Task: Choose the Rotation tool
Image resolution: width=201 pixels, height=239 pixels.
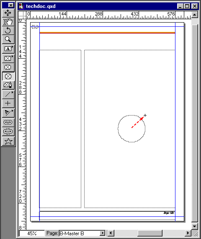Action: click(x=8, y=31)
